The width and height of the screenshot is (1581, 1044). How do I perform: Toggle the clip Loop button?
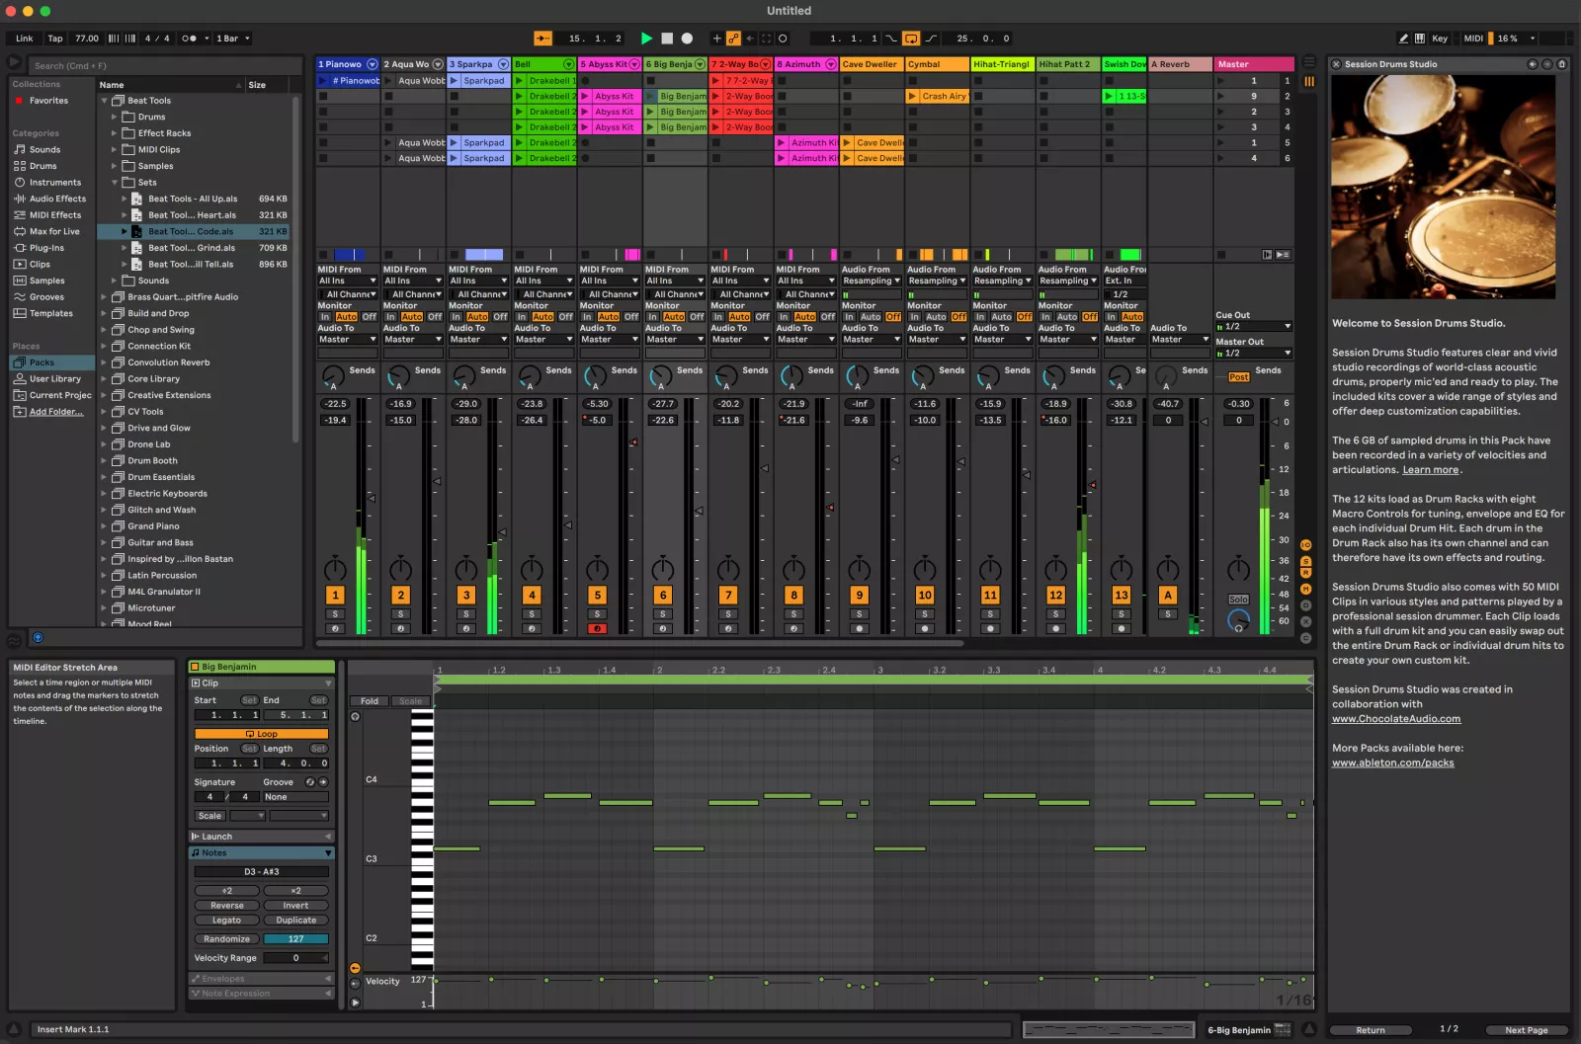click(262, 734)
